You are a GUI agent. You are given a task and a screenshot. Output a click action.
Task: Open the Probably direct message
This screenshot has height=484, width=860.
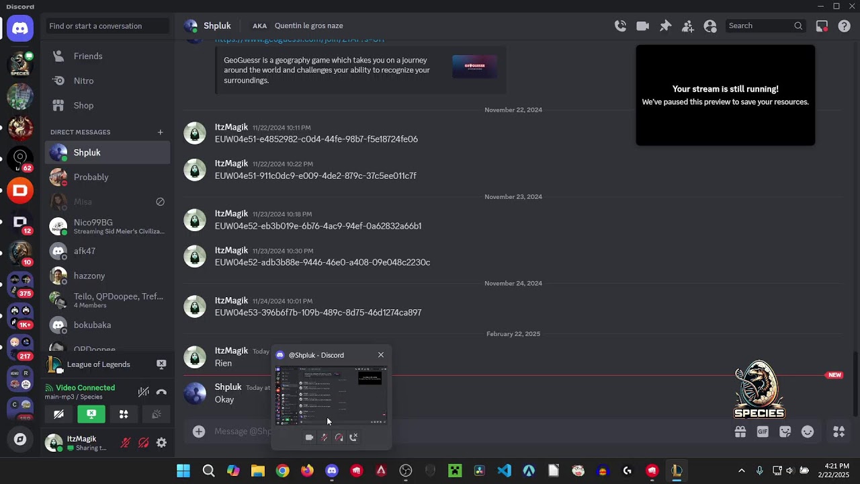pos(107,177)
